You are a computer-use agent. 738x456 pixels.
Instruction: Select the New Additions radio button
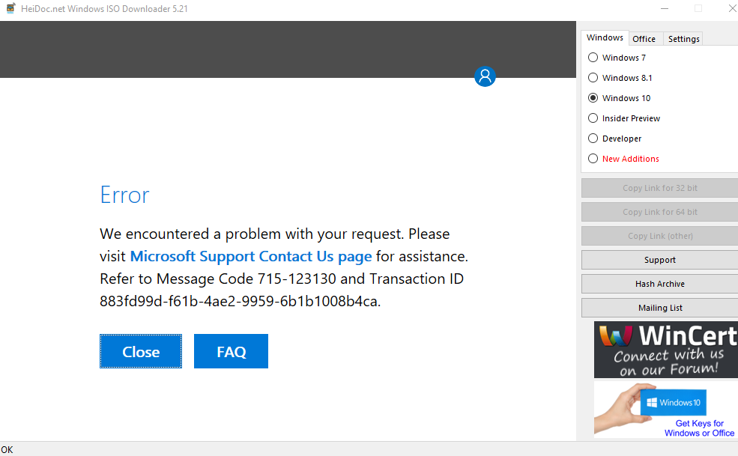click(593, 159)
